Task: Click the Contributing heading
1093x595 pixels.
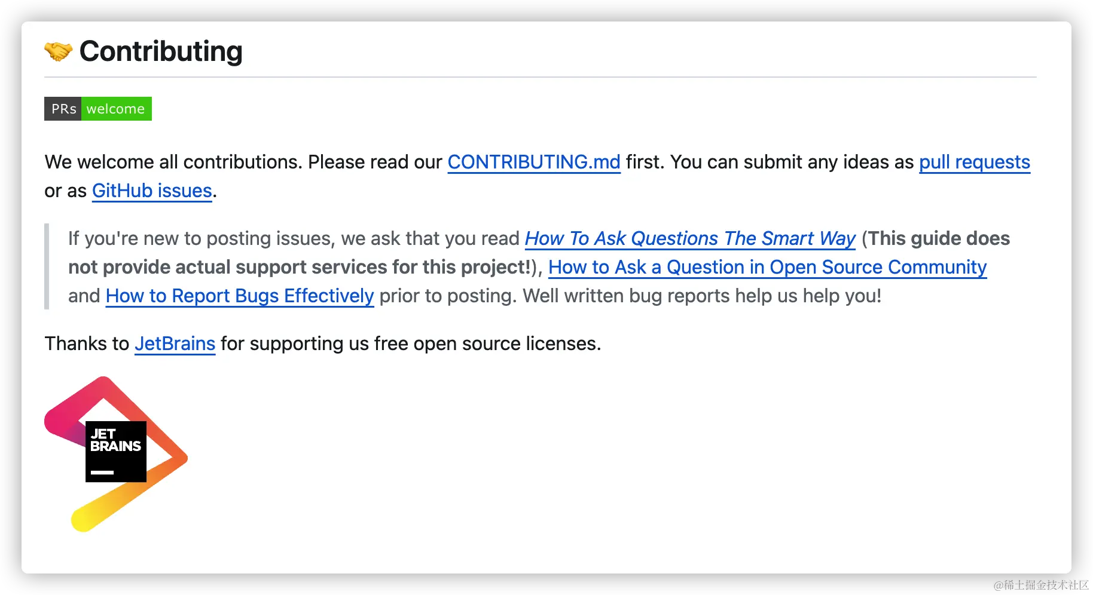Action: pos(161,51)
